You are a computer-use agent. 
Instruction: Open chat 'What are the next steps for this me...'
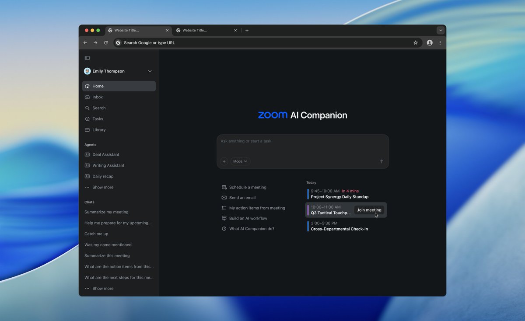[x=119, y=278]
